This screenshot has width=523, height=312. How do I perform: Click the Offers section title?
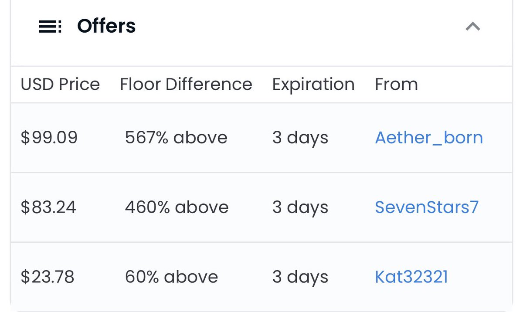click(106, 26)
